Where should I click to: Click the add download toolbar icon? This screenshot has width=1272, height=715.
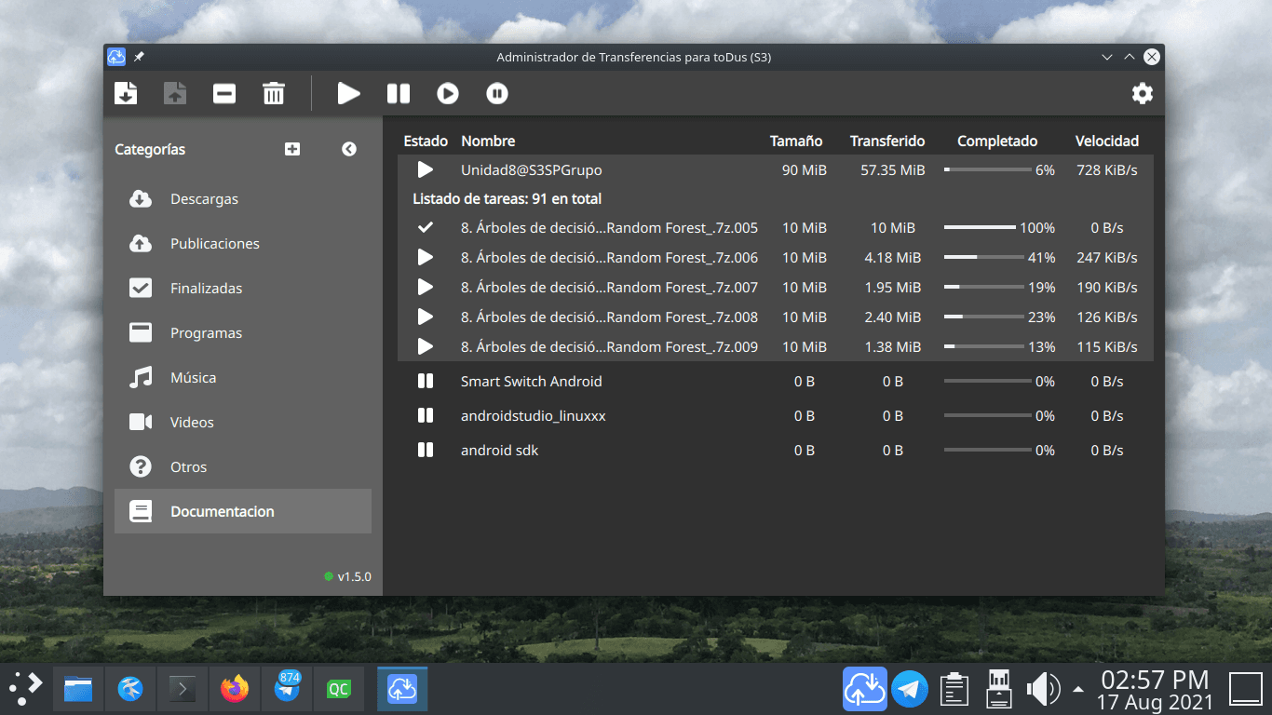(126, 93)
